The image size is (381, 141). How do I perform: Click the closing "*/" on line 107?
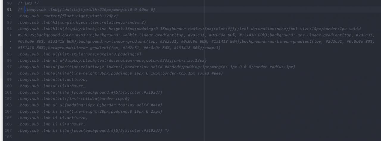coord(167,130)
